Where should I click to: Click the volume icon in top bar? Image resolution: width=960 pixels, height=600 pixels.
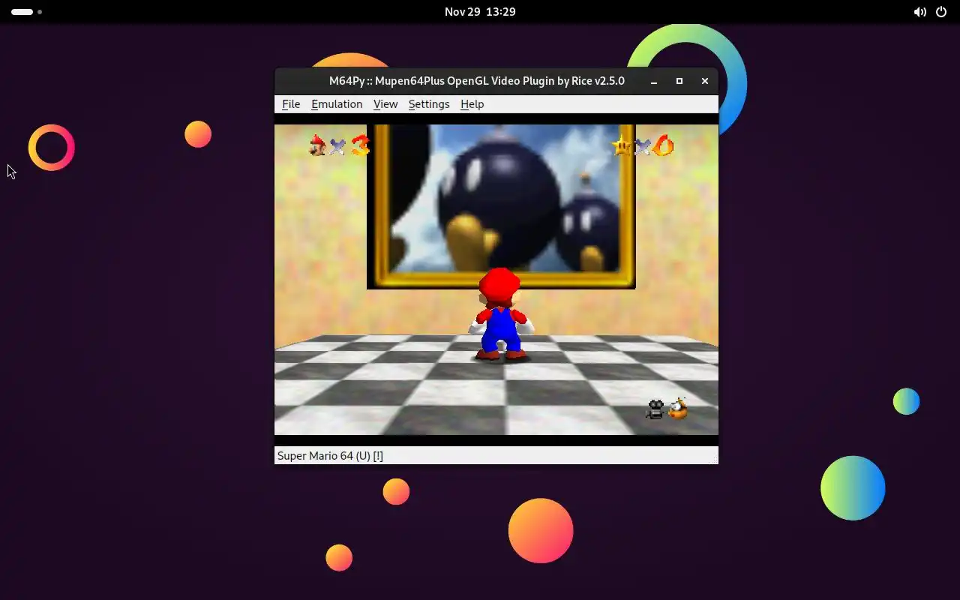coord(920,12)
